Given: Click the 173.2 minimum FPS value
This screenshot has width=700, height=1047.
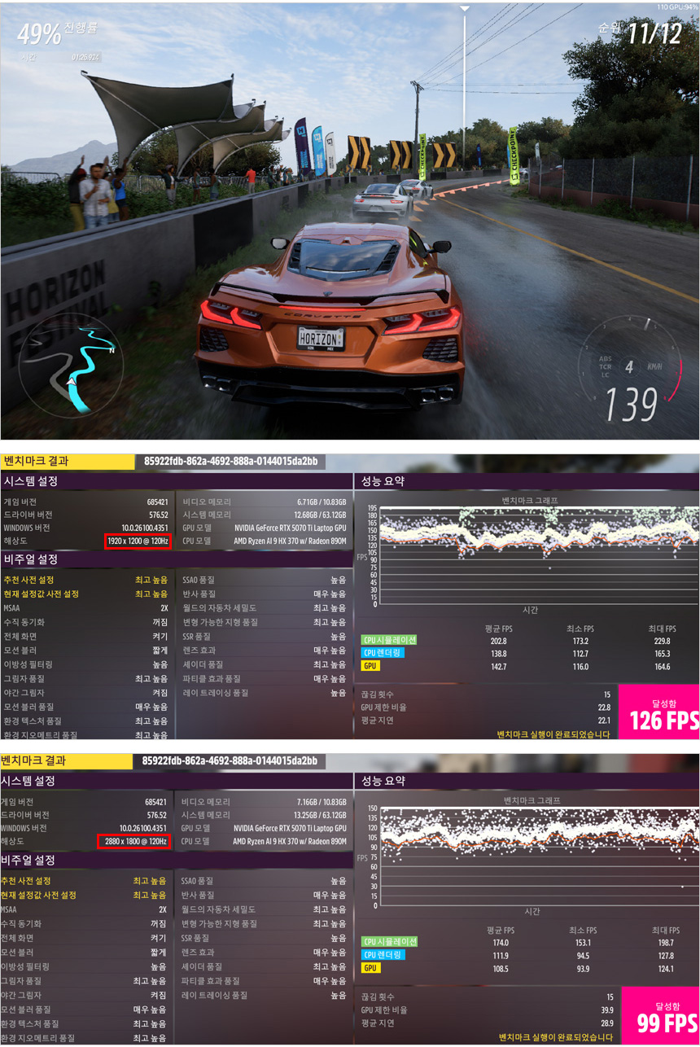Looking at the screenshot, I should [x=580, y=641].
